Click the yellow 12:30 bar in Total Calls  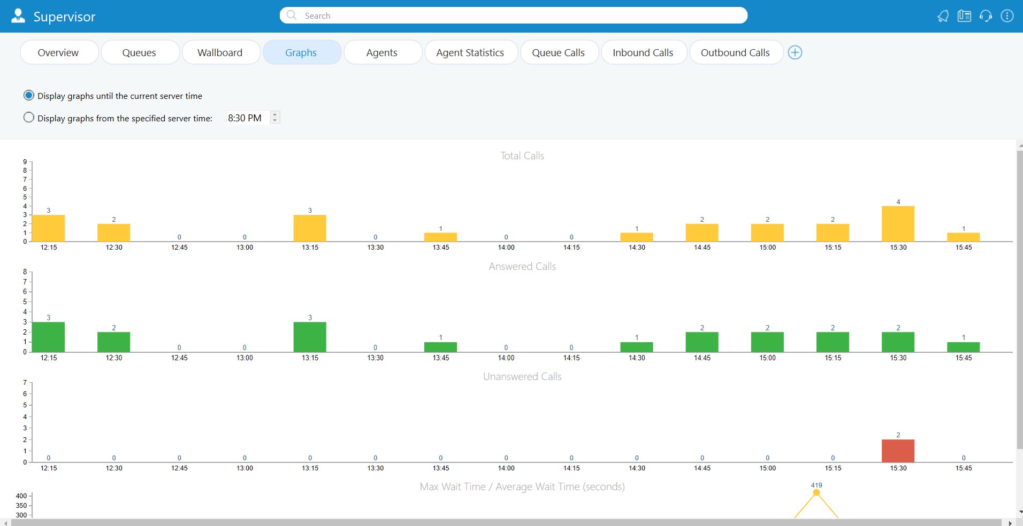113,233
